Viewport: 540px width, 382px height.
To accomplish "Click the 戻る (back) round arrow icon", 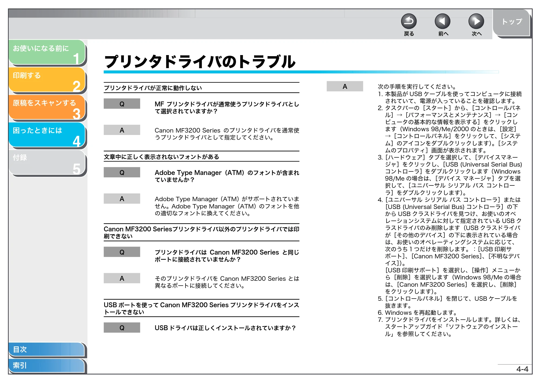I will (x=409, y=21).
